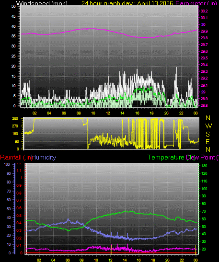The height and width of the screenshot is (262, 219).
Task: Click '50' on the windspeed axis
Action: click(13, 6)
